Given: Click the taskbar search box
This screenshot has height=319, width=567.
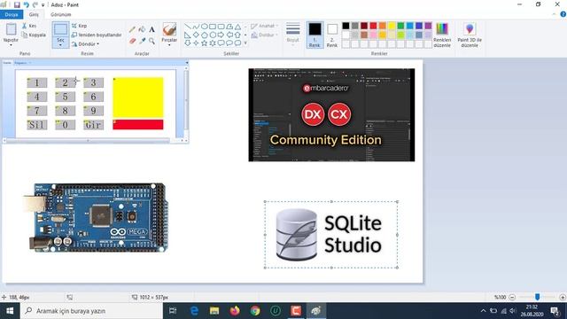Looking at the screenshot, I should point(91,311).
